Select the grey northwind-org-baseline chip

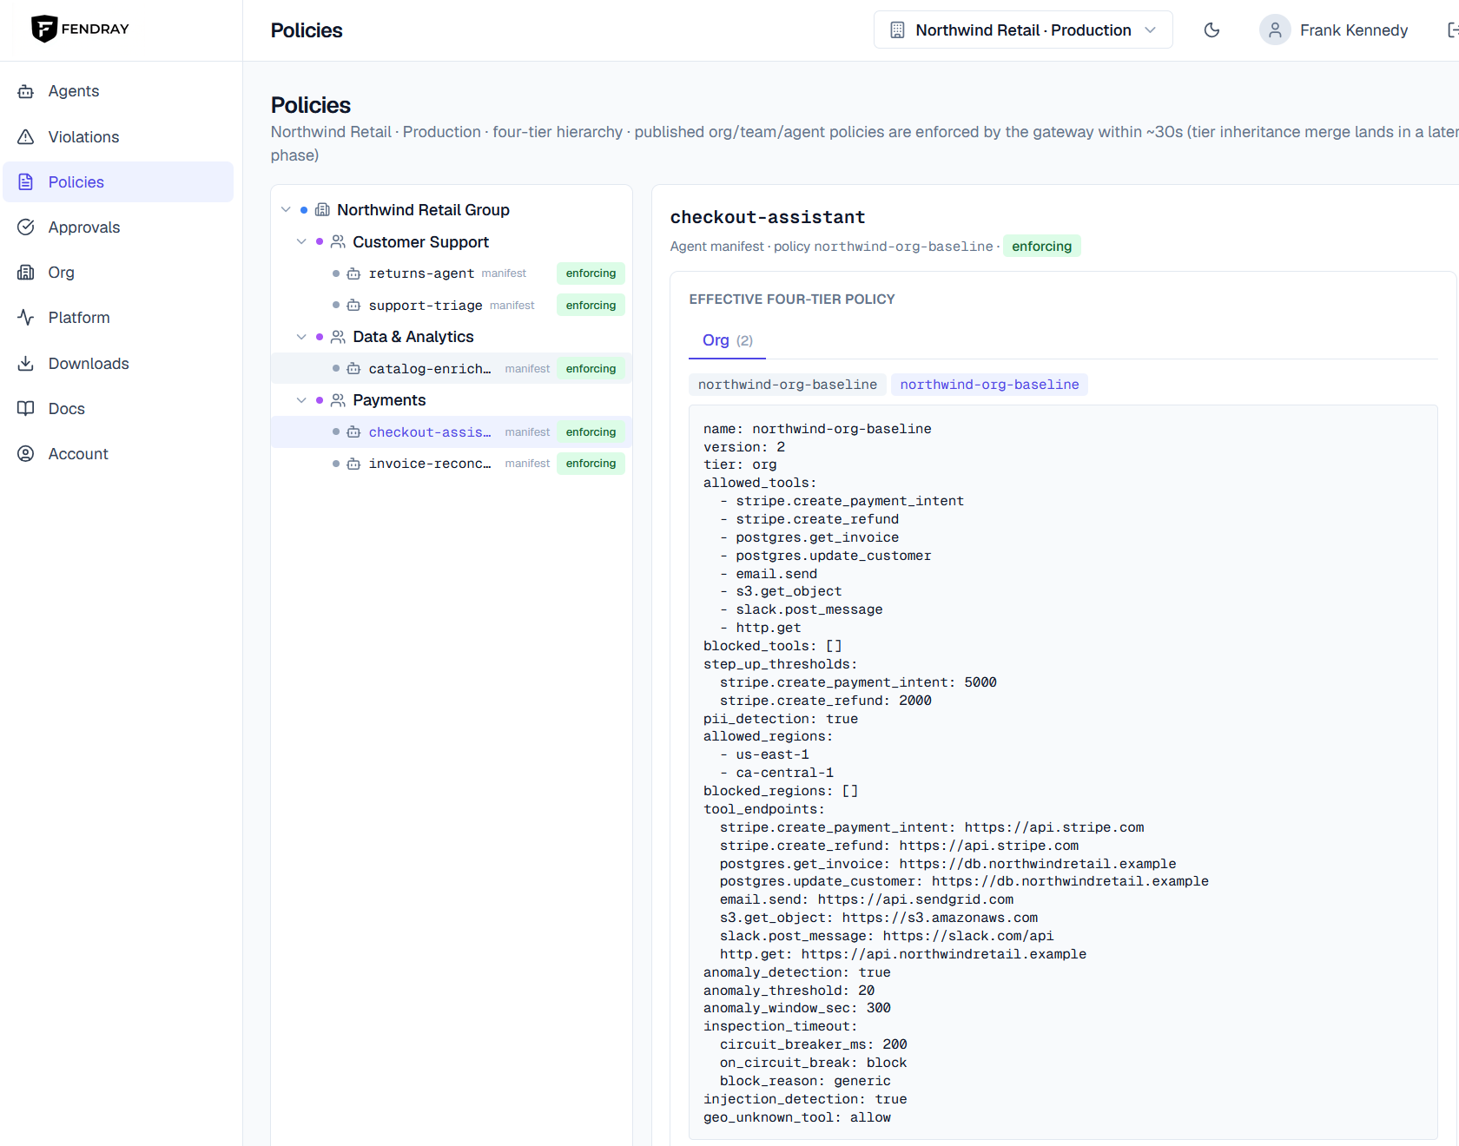tap(787, 385)
